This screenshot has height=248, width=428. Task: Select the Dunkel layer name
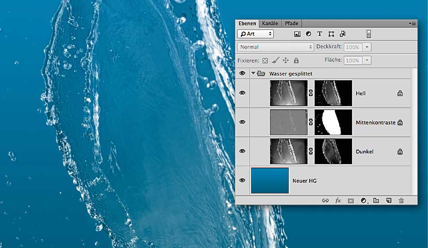(x=364, y=152)
